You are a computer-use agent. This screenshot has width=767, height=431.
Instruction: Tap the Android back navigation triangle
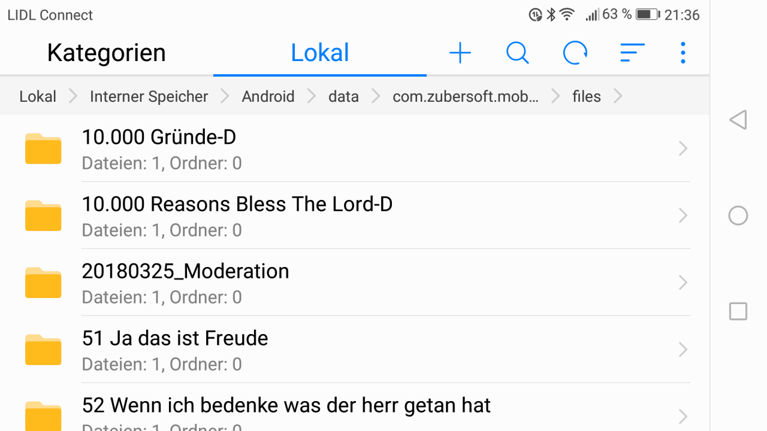[738, 120]
